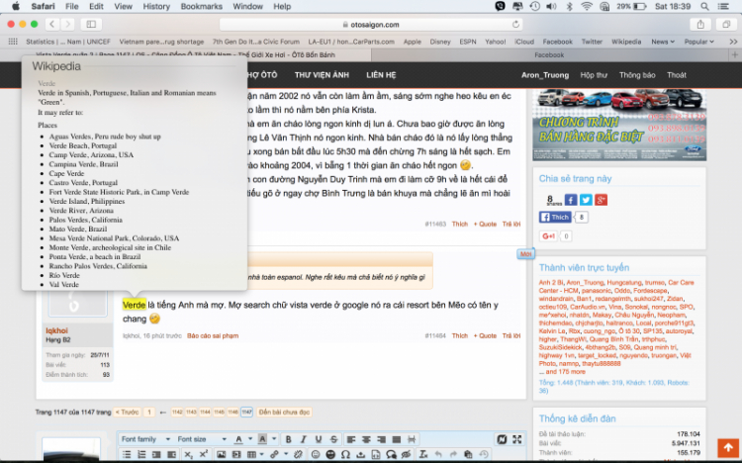Center-align the editor text

(x=366, y=439)
